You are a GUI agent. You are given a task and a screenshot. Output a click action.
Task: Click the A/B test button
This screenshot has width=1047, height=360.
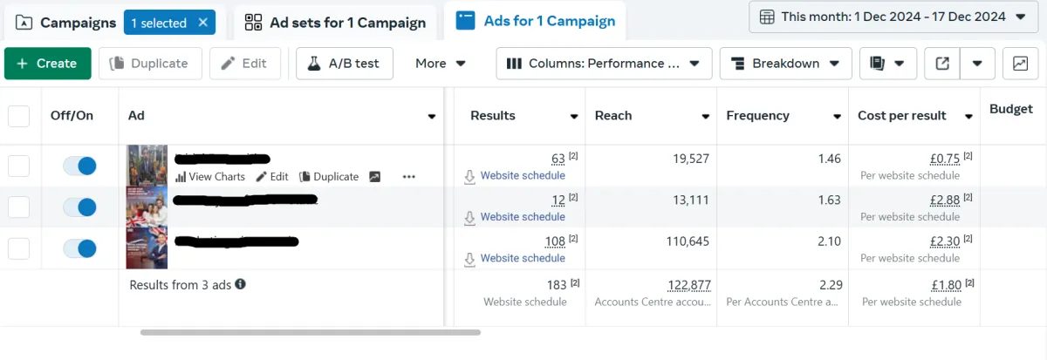click(344, 64)
